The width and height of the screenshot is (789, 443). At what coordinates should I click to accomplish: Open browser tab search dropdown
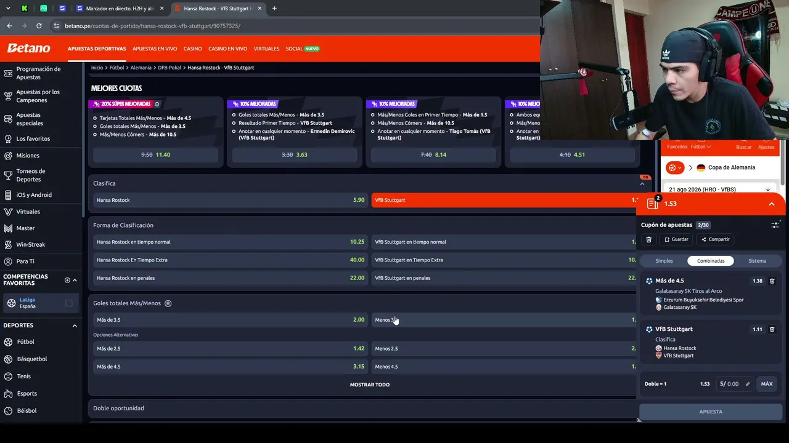click(8, 9)
